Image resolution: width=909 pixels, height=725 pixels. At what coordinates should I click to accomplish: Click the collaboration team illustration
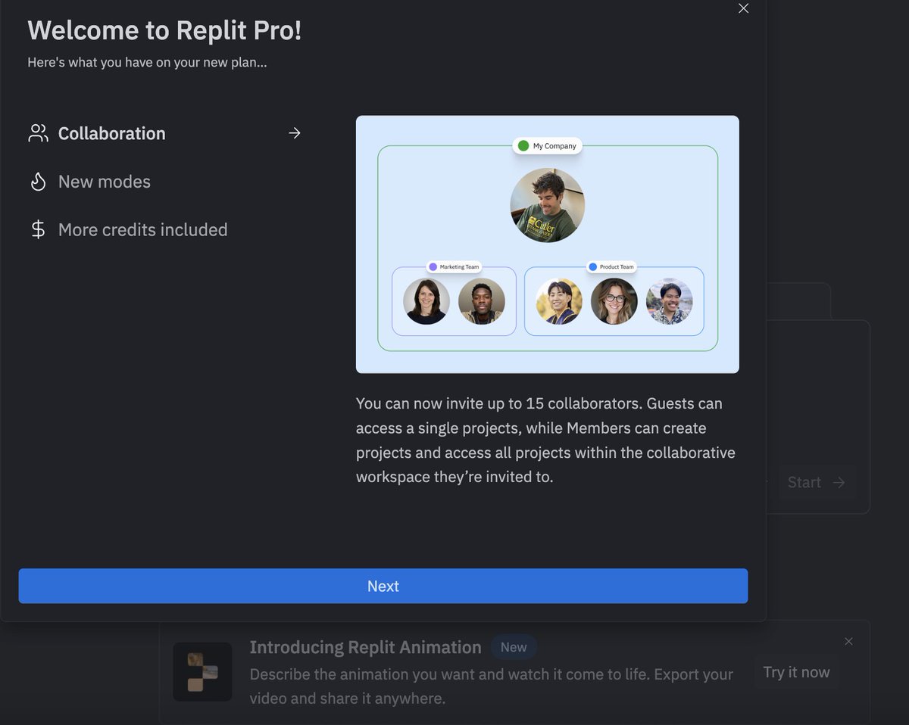547,244
